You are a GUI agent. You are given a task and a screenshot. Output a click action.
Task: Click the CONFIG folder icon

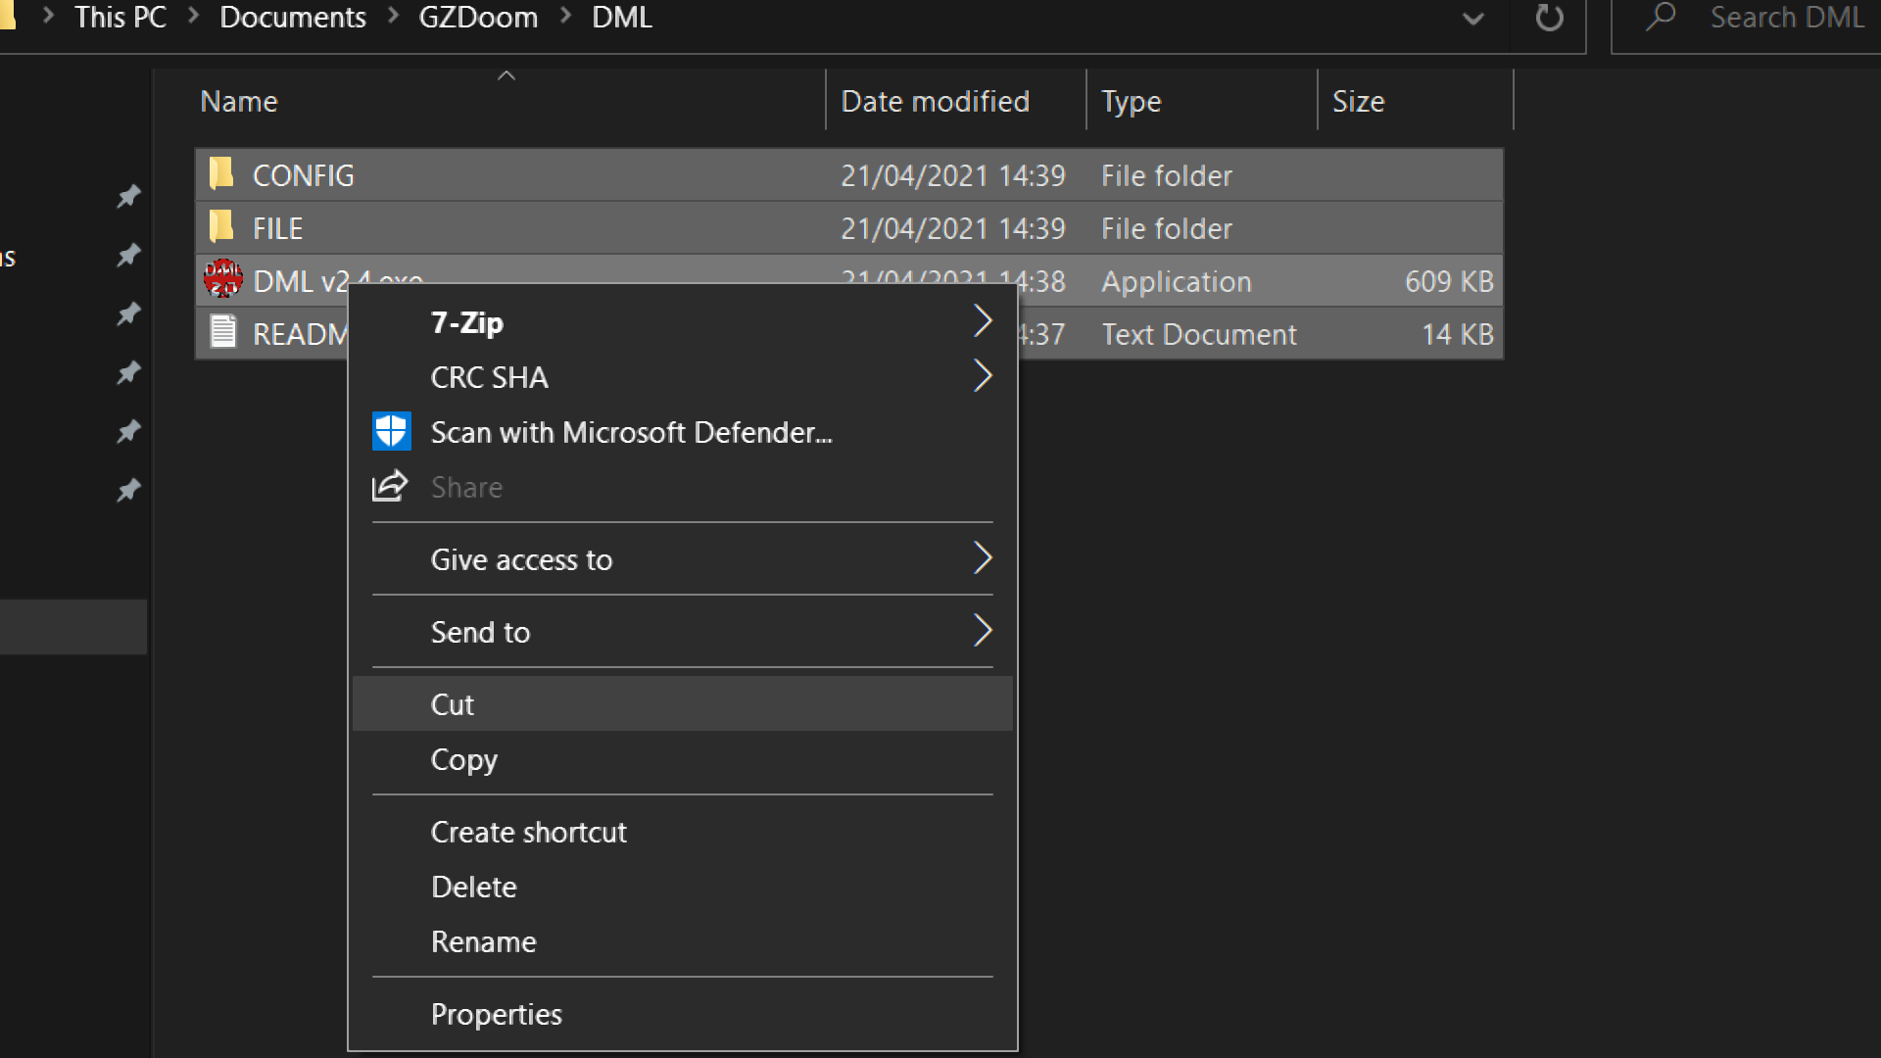pos(221,174)
